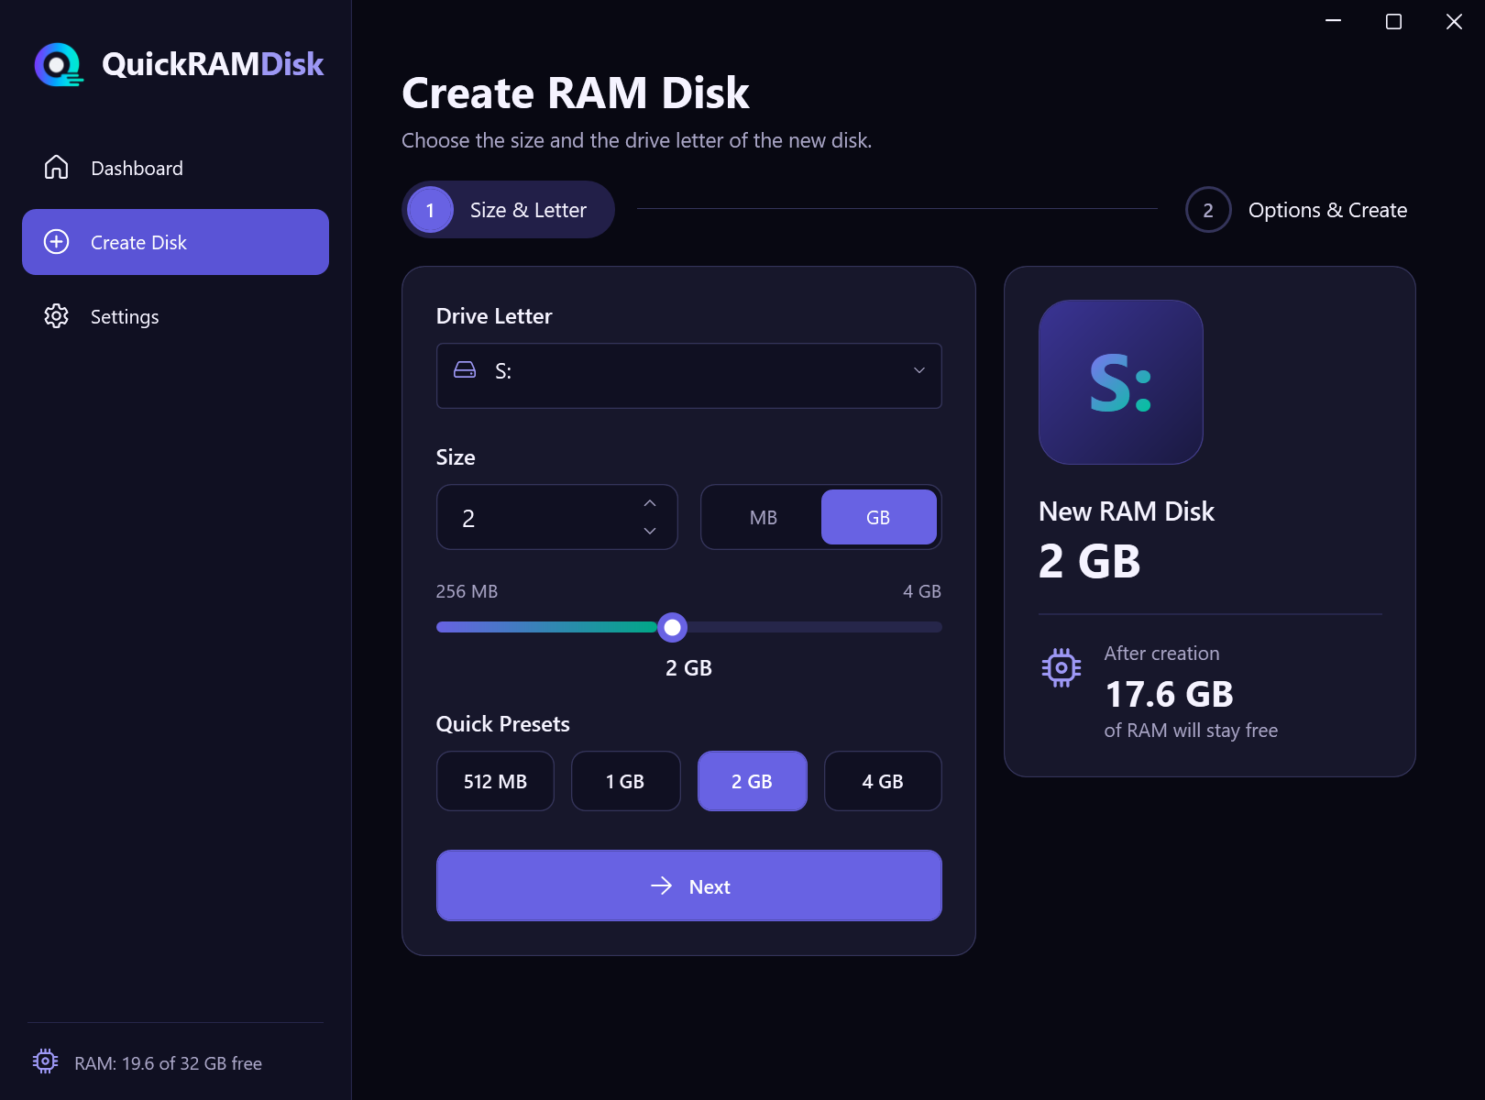The height and width of the screenshot is (1100, 1485).
Task: Open the Dashboard page
Action: [x=175, y=168]
